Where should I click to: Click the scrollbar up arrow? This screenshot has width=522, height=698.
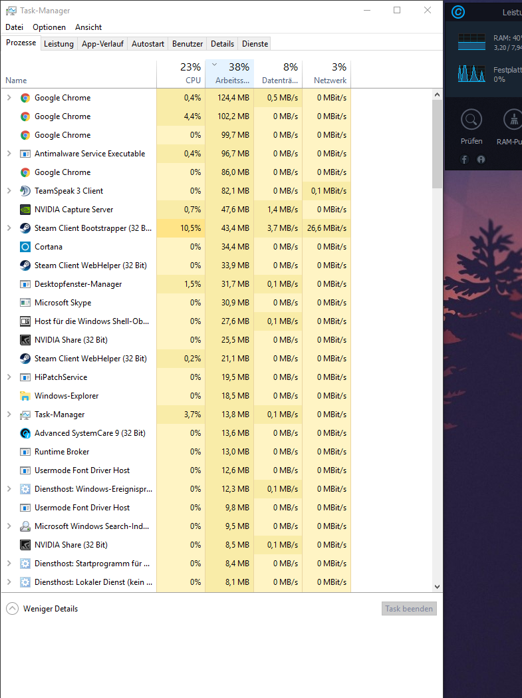437,94
